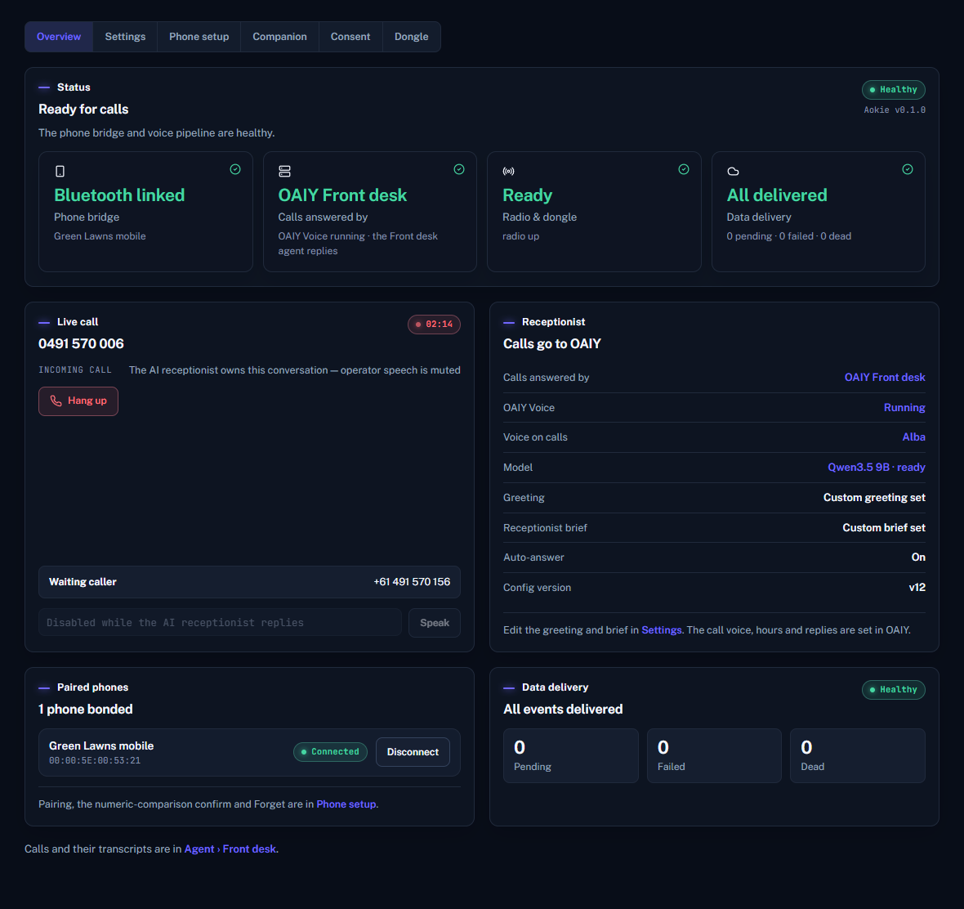The image size is (964, 909).
Task: Click the disabled operator speech input field
Action: pos(220,622)
